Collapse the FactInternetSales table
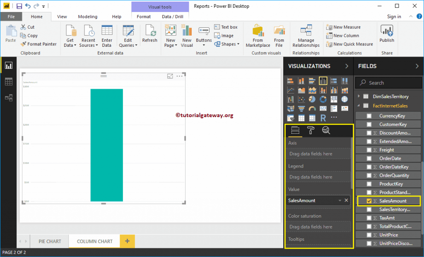The height and width of the screenshot is (257, 424). click(x=359, y=106)
